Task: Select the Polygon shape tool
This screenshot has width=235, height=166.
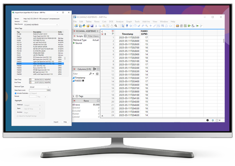Action: pyautogui.click(x=166, y=26)
